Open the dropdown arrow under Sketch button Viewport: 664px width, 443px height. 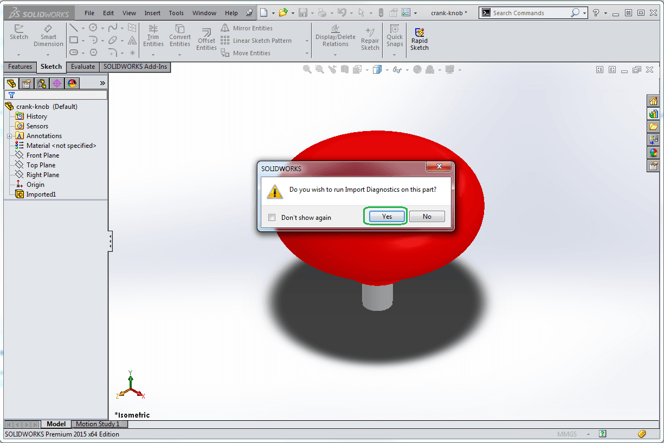[18, 54]
